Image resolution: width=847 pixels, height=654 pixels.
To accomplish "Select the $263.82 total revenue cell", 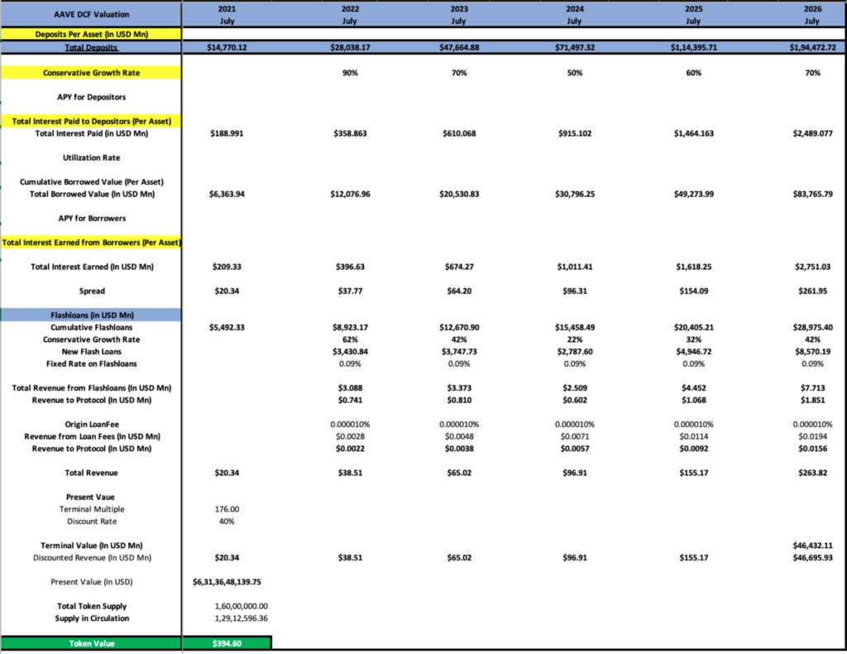I will (812, 473).
